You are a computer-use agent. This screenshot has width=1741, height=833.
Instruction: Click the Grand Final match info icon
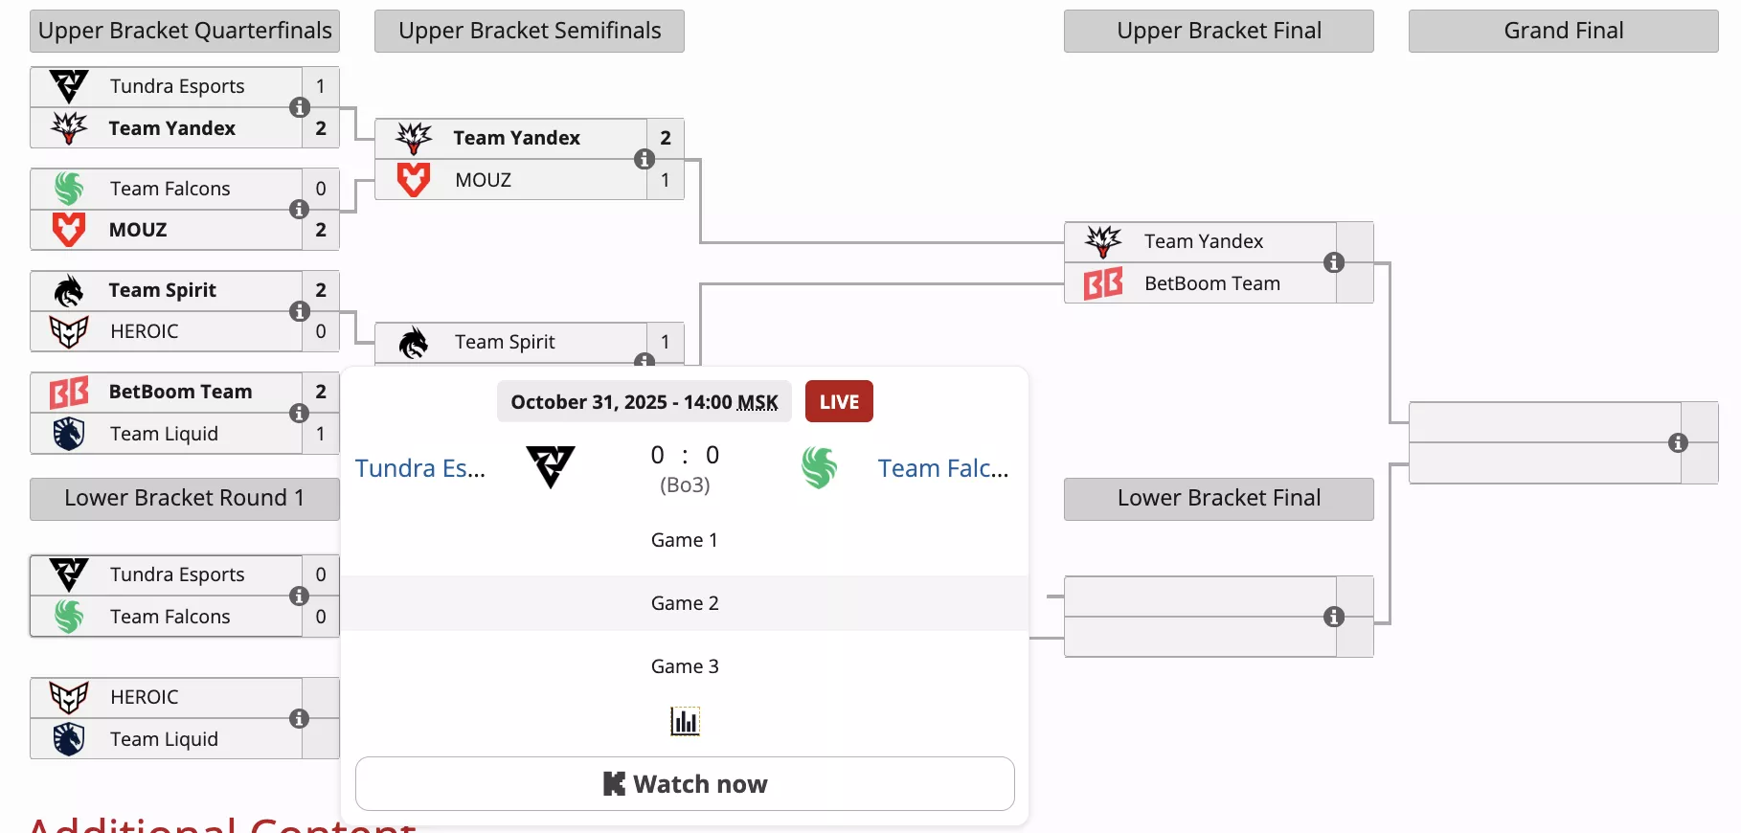[x=1678, y=442]
